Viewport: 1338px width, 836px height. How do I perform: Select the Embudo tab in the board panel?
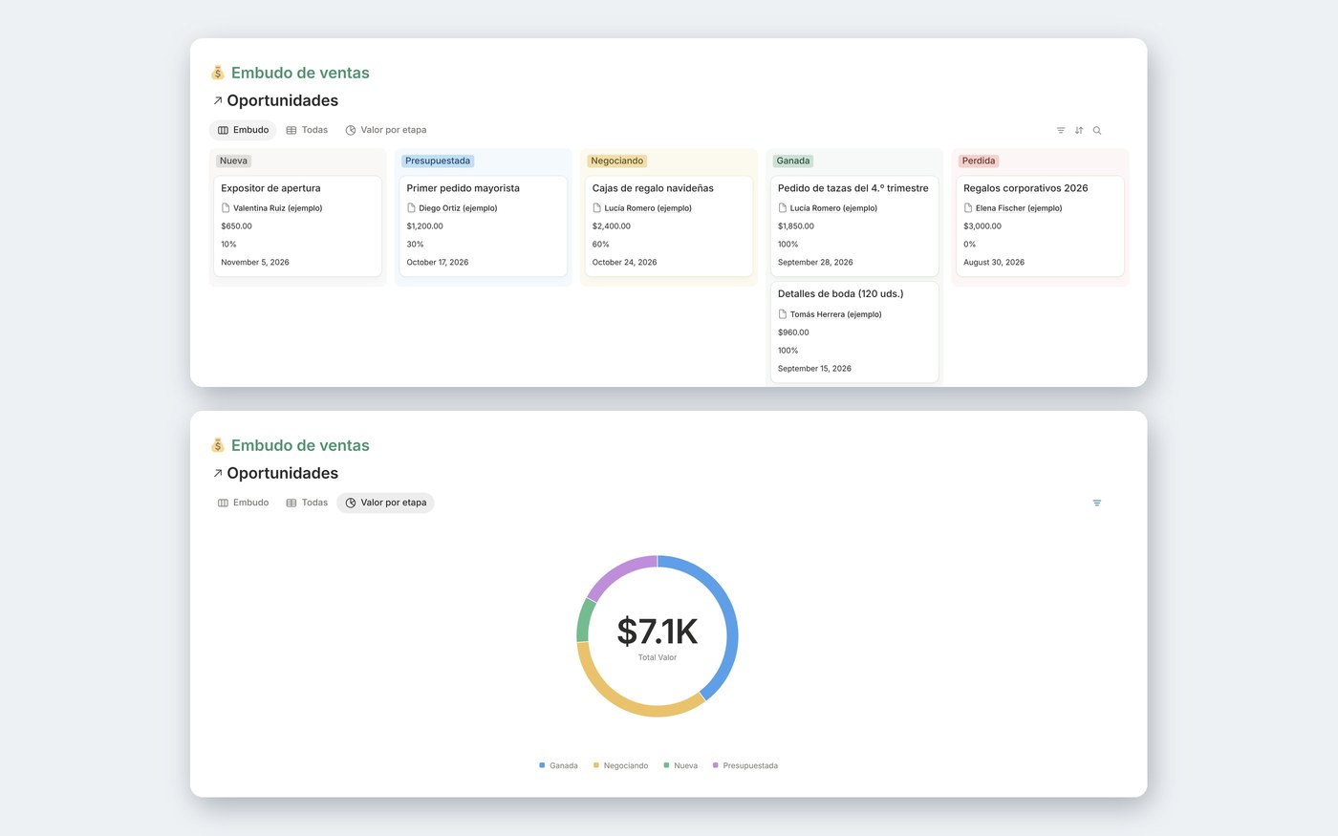coord(243,130)
